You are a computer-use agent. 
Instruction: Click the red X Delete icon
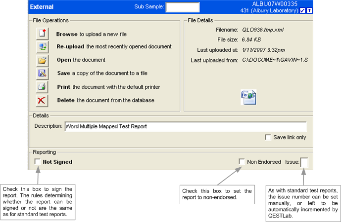coord(42,100)
